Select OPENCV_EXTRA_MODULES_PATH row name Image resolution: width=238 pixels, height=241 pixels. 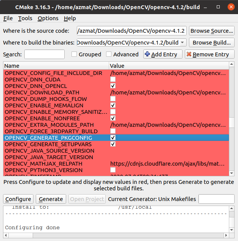tap(49, 124)
